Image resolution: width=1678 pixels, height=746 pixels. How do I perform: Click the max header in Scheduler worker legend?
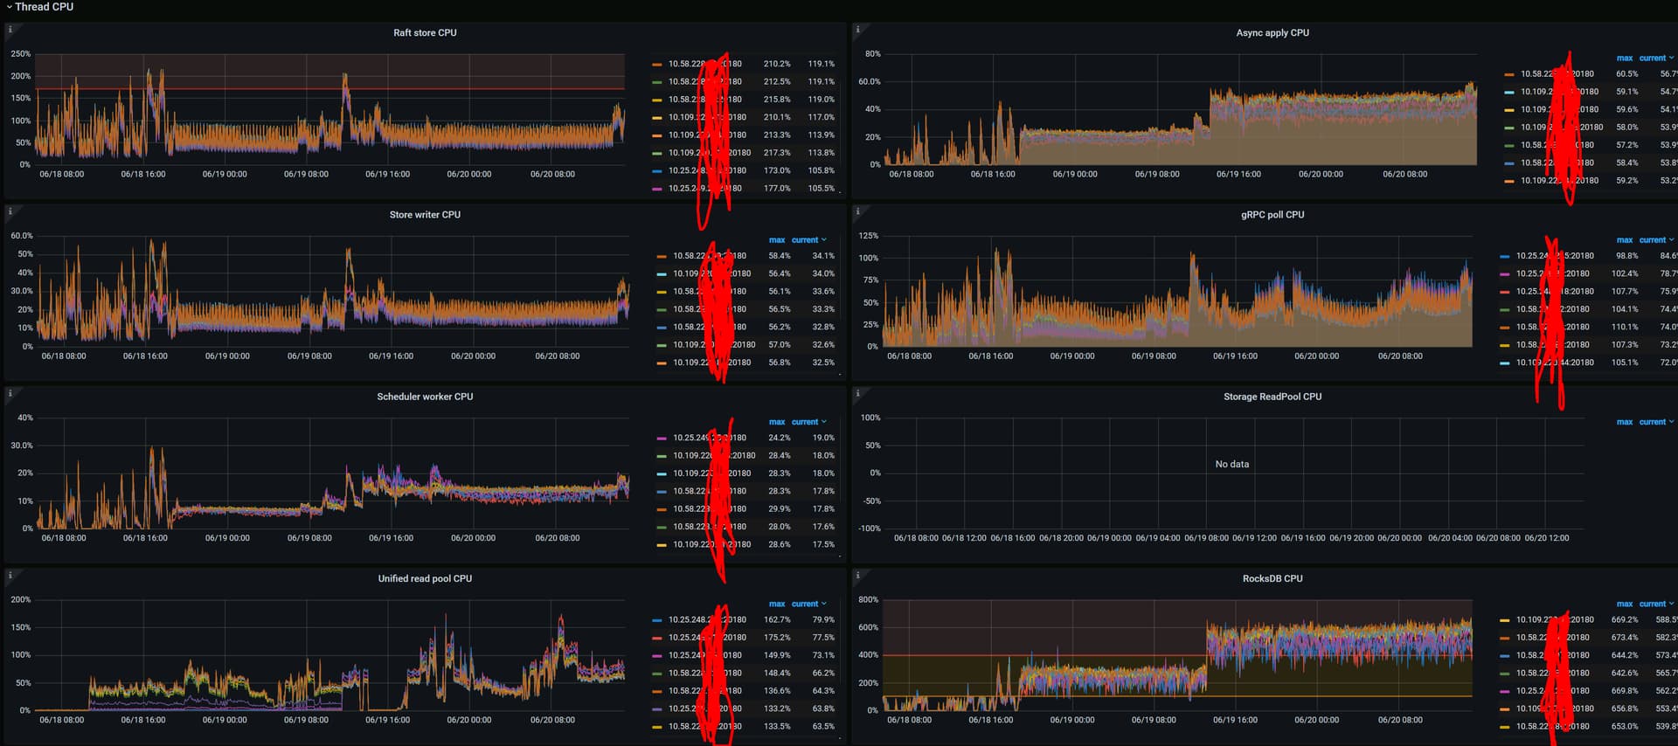click(776, 422)
